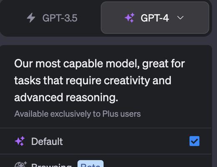This screenshot has height=167, width=217.
Task: Click empty space in the Default row
Action: pyautogui.click(x=125, y=141)
